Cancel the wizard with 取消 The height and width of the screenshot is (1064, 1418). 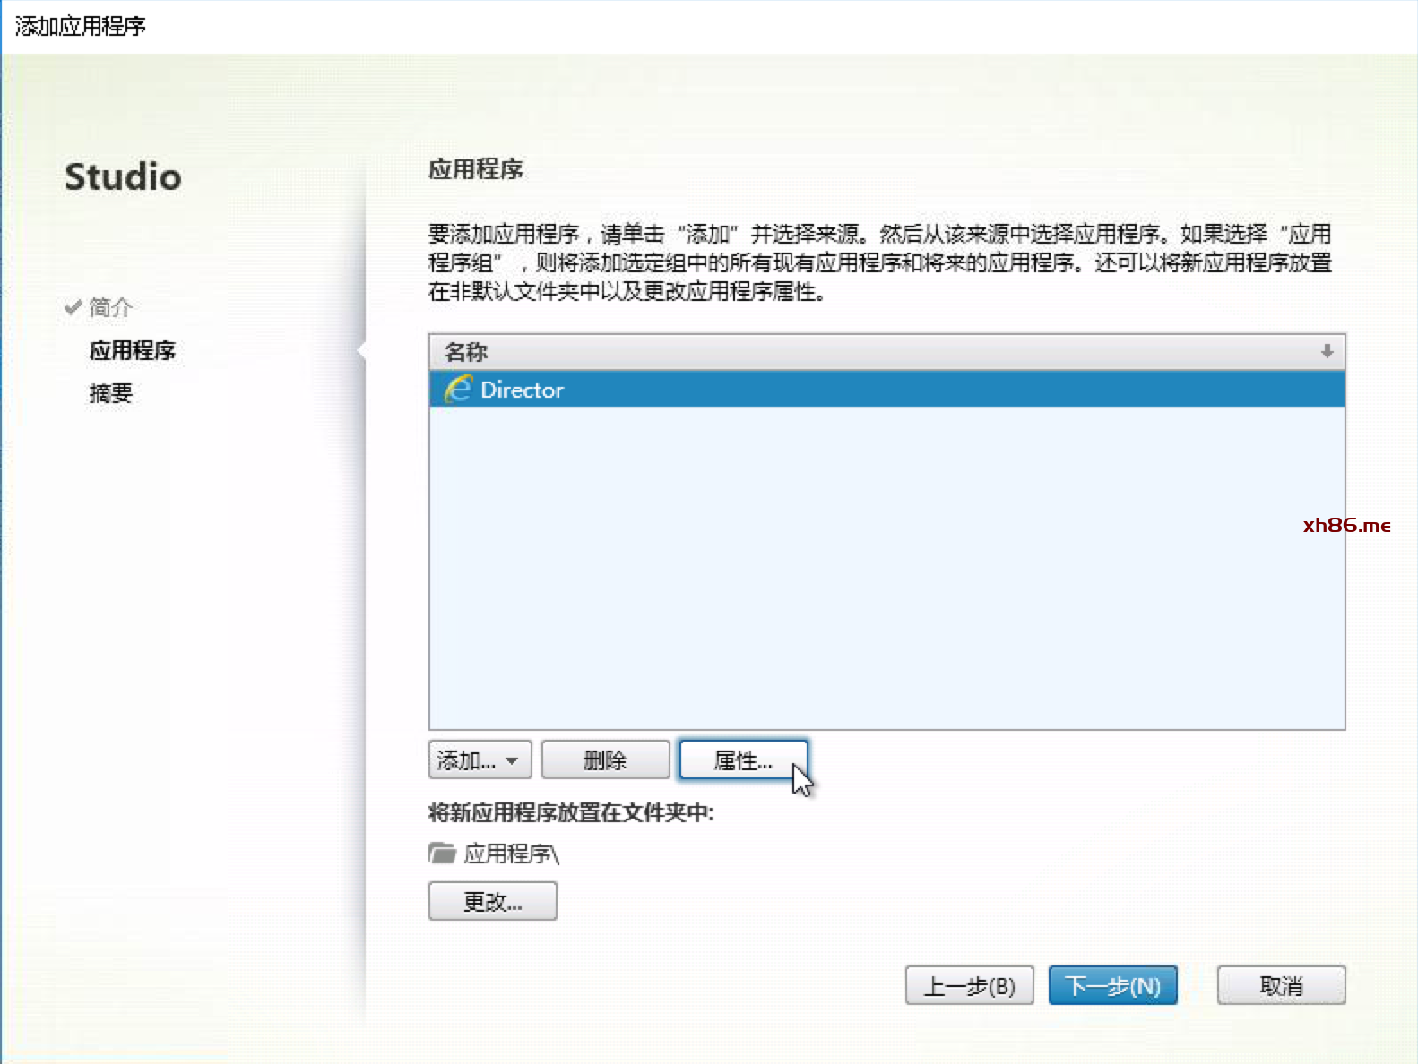point(1281,986)
